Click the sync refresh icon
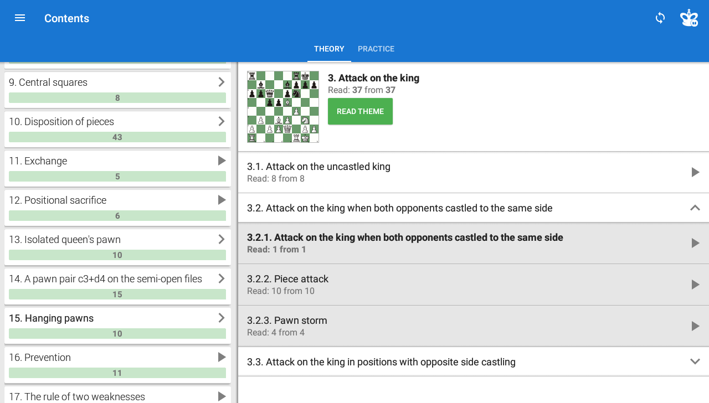Image resolution: width=709 pixels, height=403 pixels. pyautogui.click(x=660, y=18)
